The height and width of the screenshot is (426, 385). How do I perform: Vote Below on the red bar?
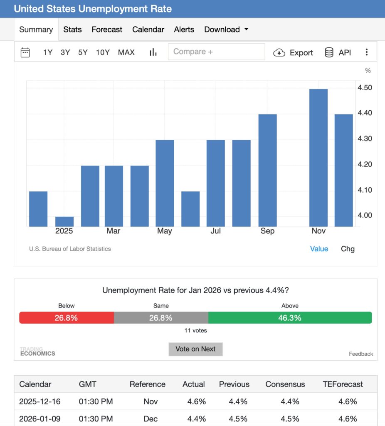click(66, 318)
